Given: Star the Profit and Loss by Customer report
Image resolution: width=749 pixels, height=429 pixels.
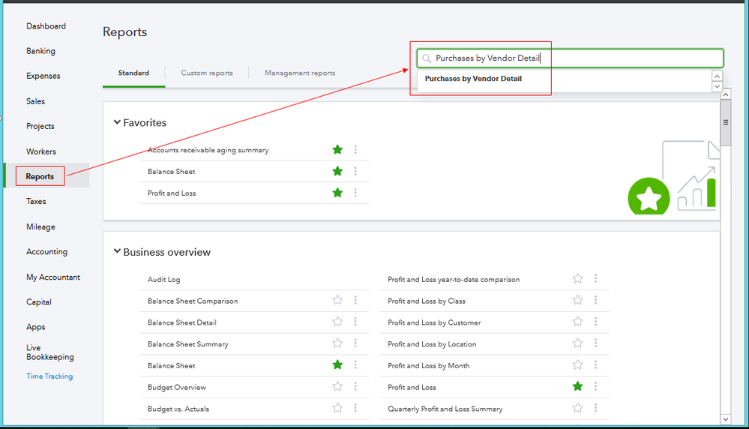Looking at the screenshot, I should point(577,322).
